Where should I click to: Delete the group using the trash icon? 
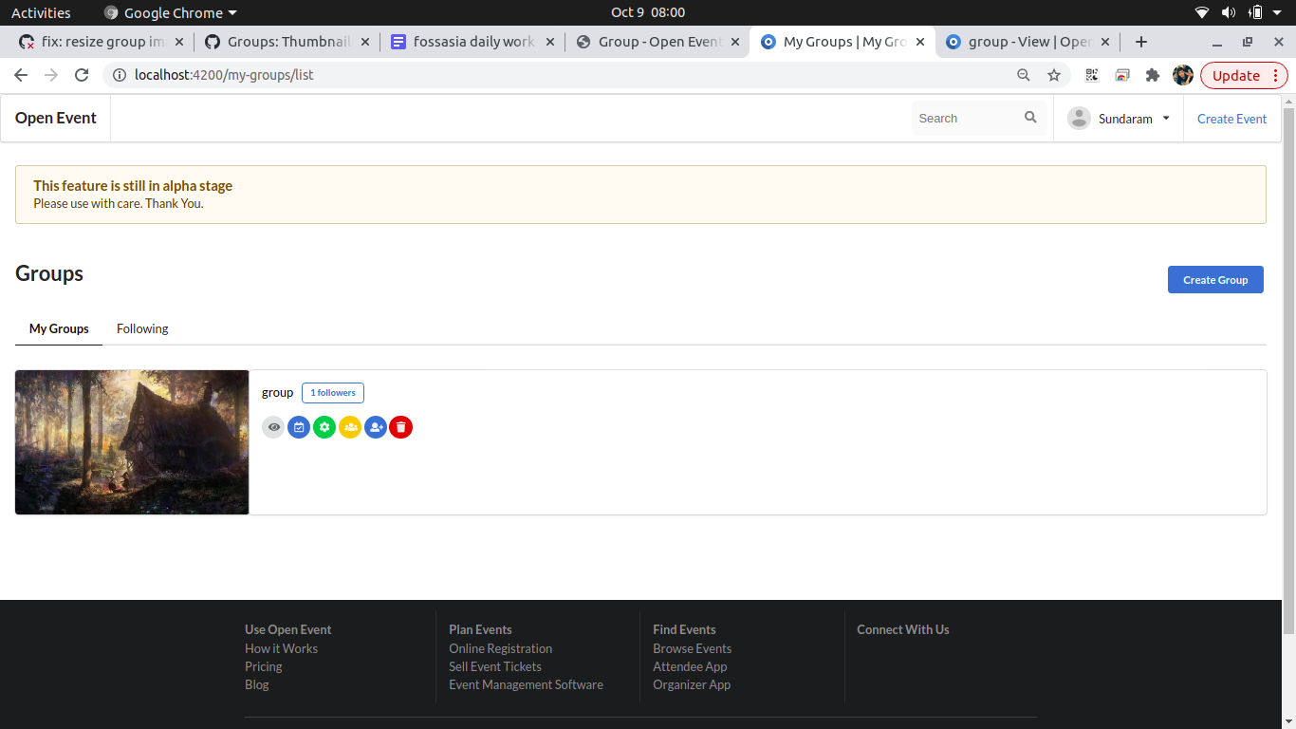400,427
